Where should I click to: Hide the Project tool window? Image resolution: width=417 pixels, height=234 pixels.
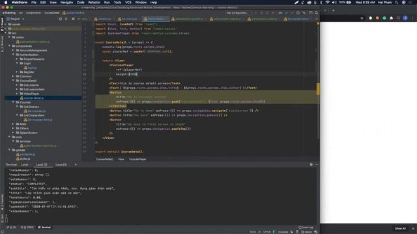coord(78,19)
